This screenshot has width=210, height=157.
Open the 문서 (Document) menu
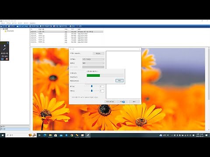26,23
